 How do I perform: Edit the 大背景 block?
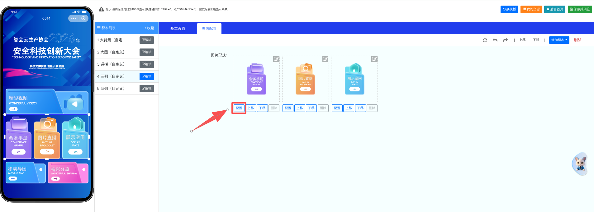[146, 40]
